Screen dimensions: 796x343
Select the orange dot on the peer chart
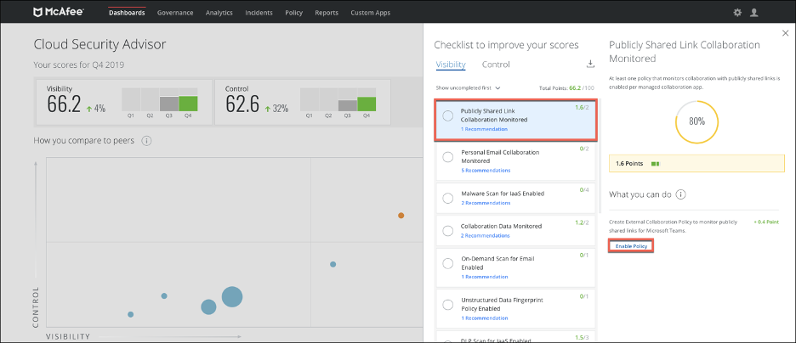coord(401,216)
